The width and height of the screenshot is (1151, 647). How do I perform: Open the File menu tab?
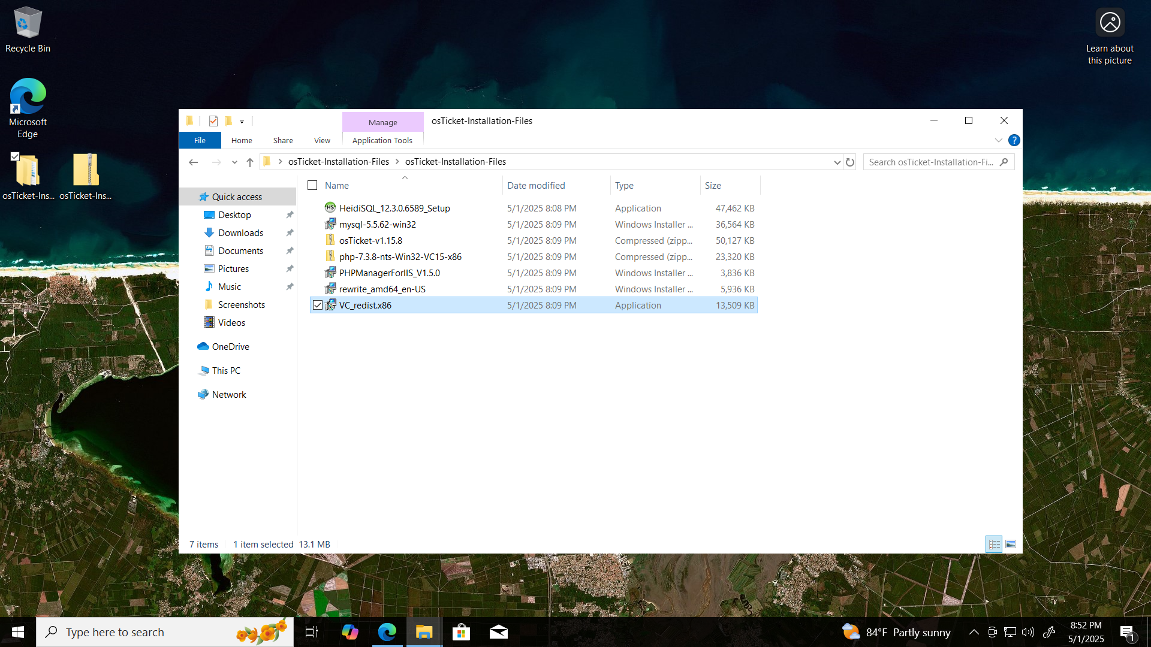[200, 140]
